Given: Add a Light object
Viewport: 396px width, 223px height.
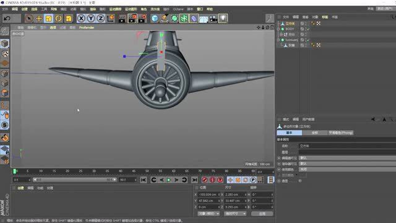Looking at the screenshot, I should [x=223, y=19].
